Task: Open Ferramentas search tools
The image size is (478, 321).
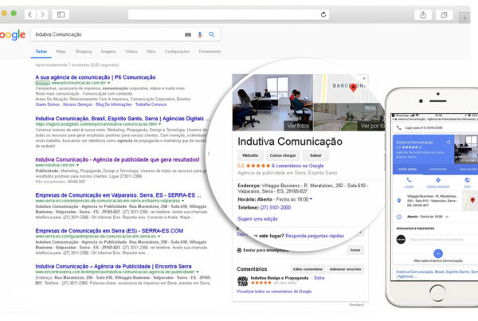Action: pyautogui.click(x=210, y=52)
